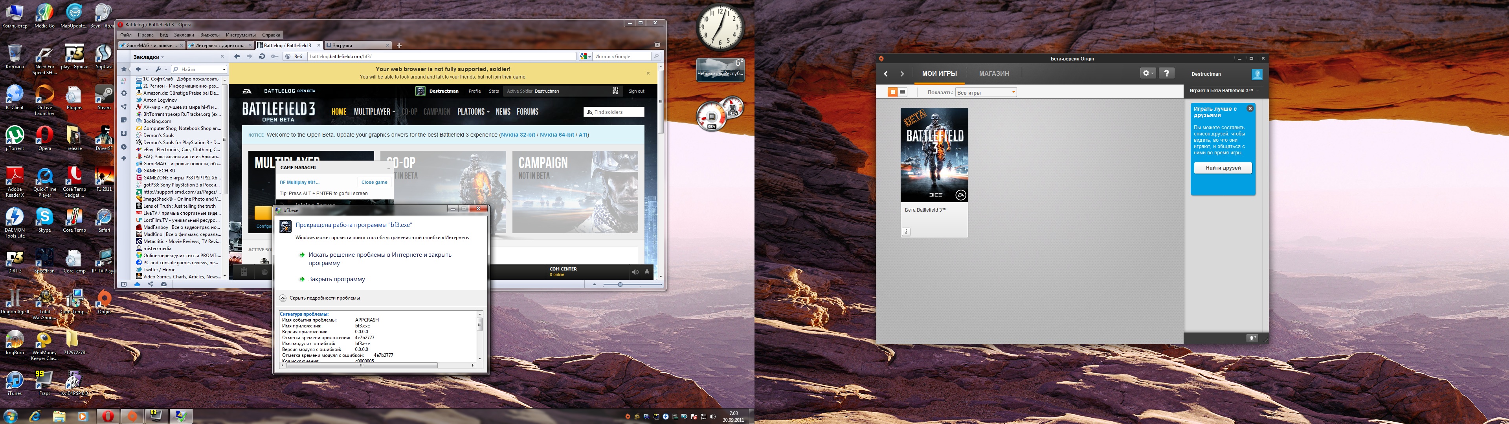
Task: Open the 'Все игры' filter dropdown
Action: click(985, 92)
